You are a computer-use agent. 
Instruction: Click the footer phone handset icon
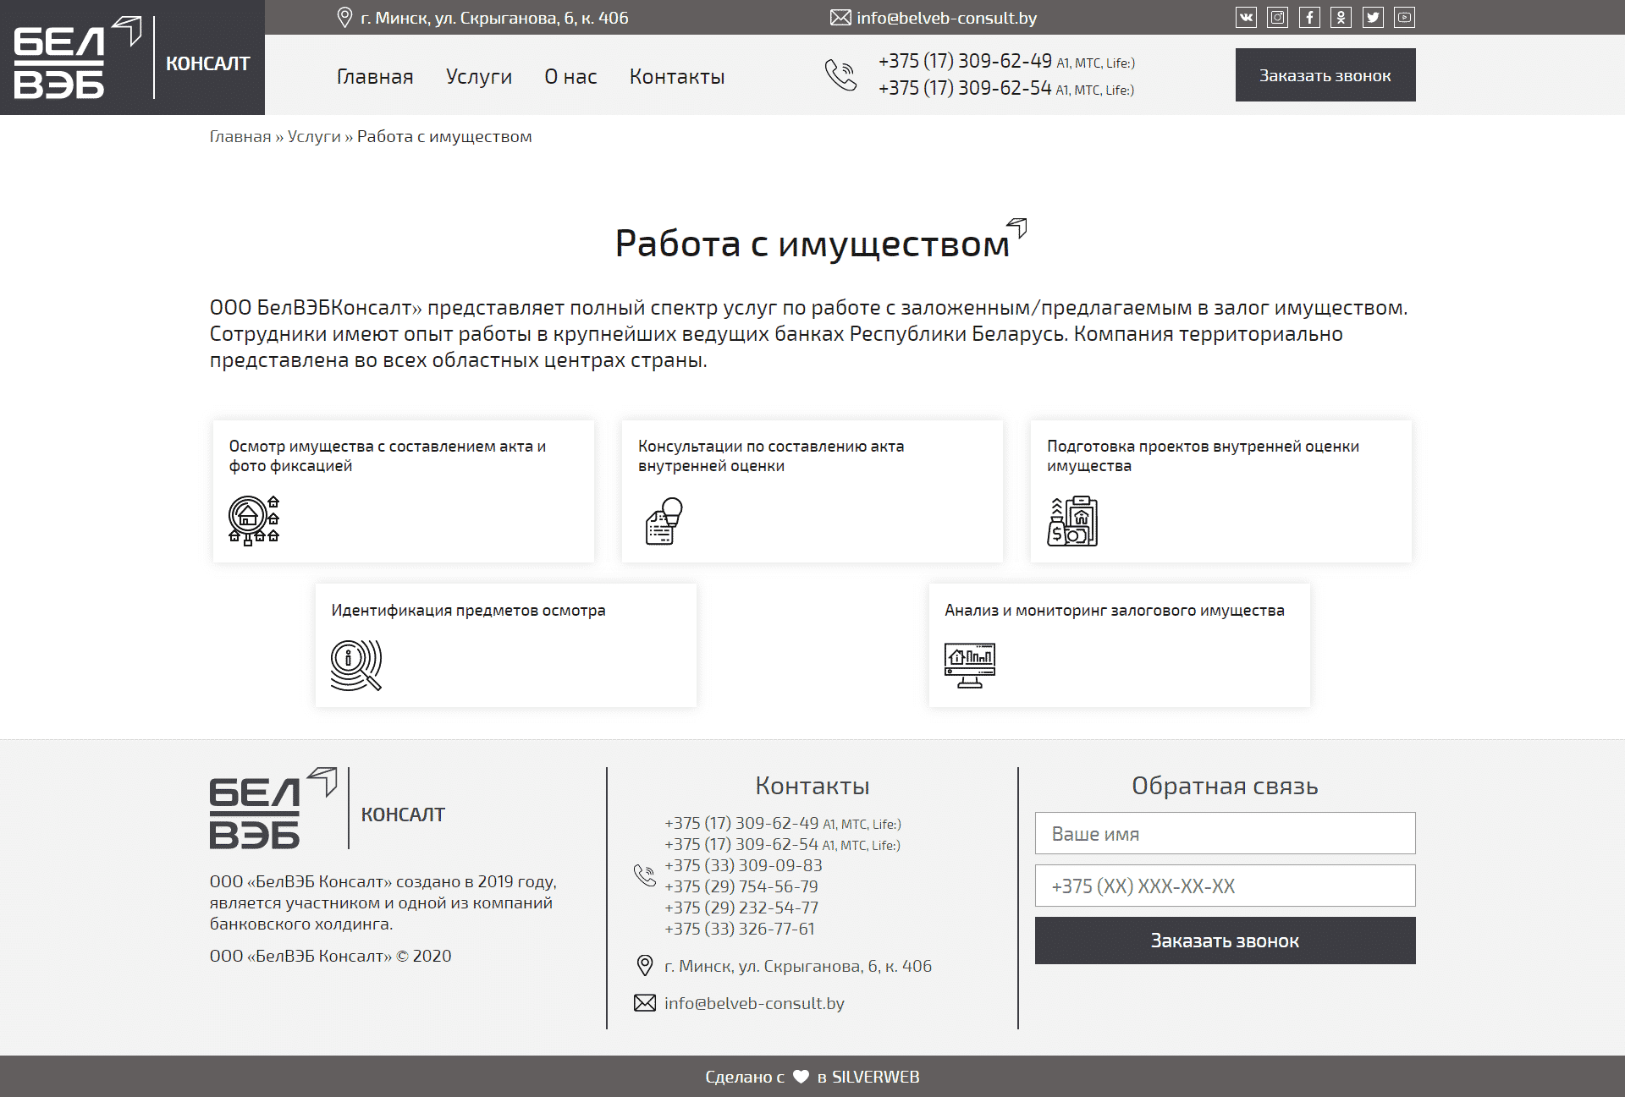coord(645,875)
